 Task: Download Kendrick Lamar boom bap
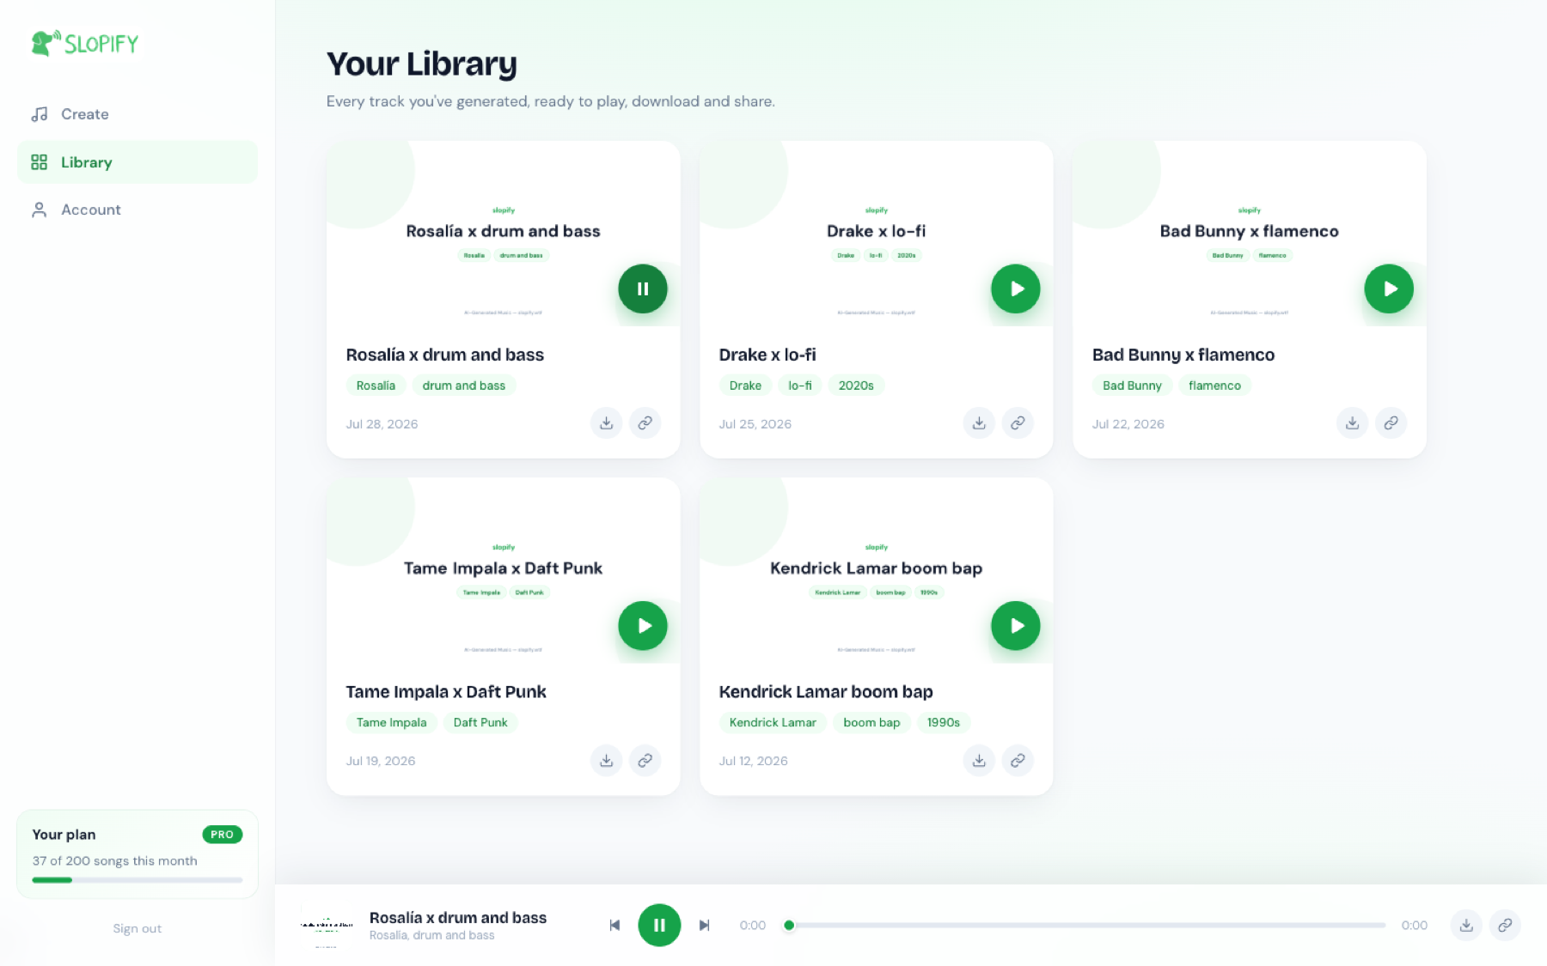coord(979,761)
